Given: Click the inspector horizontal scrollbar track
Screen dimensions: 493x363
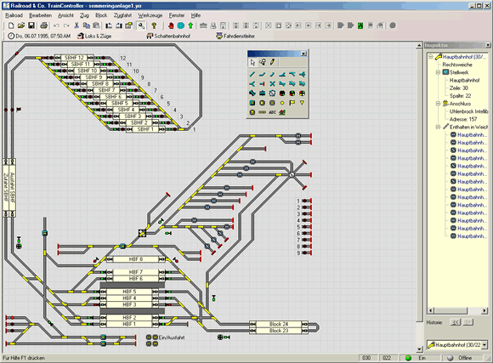Looking at the screenshot, I should pyautogui.click(x=474, y=311).
